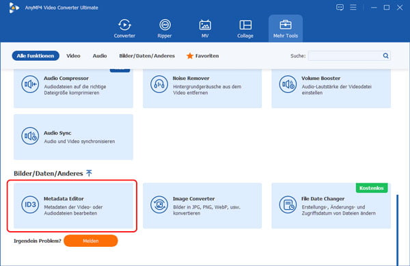Open Volume Booster tool title

[321, 78]
